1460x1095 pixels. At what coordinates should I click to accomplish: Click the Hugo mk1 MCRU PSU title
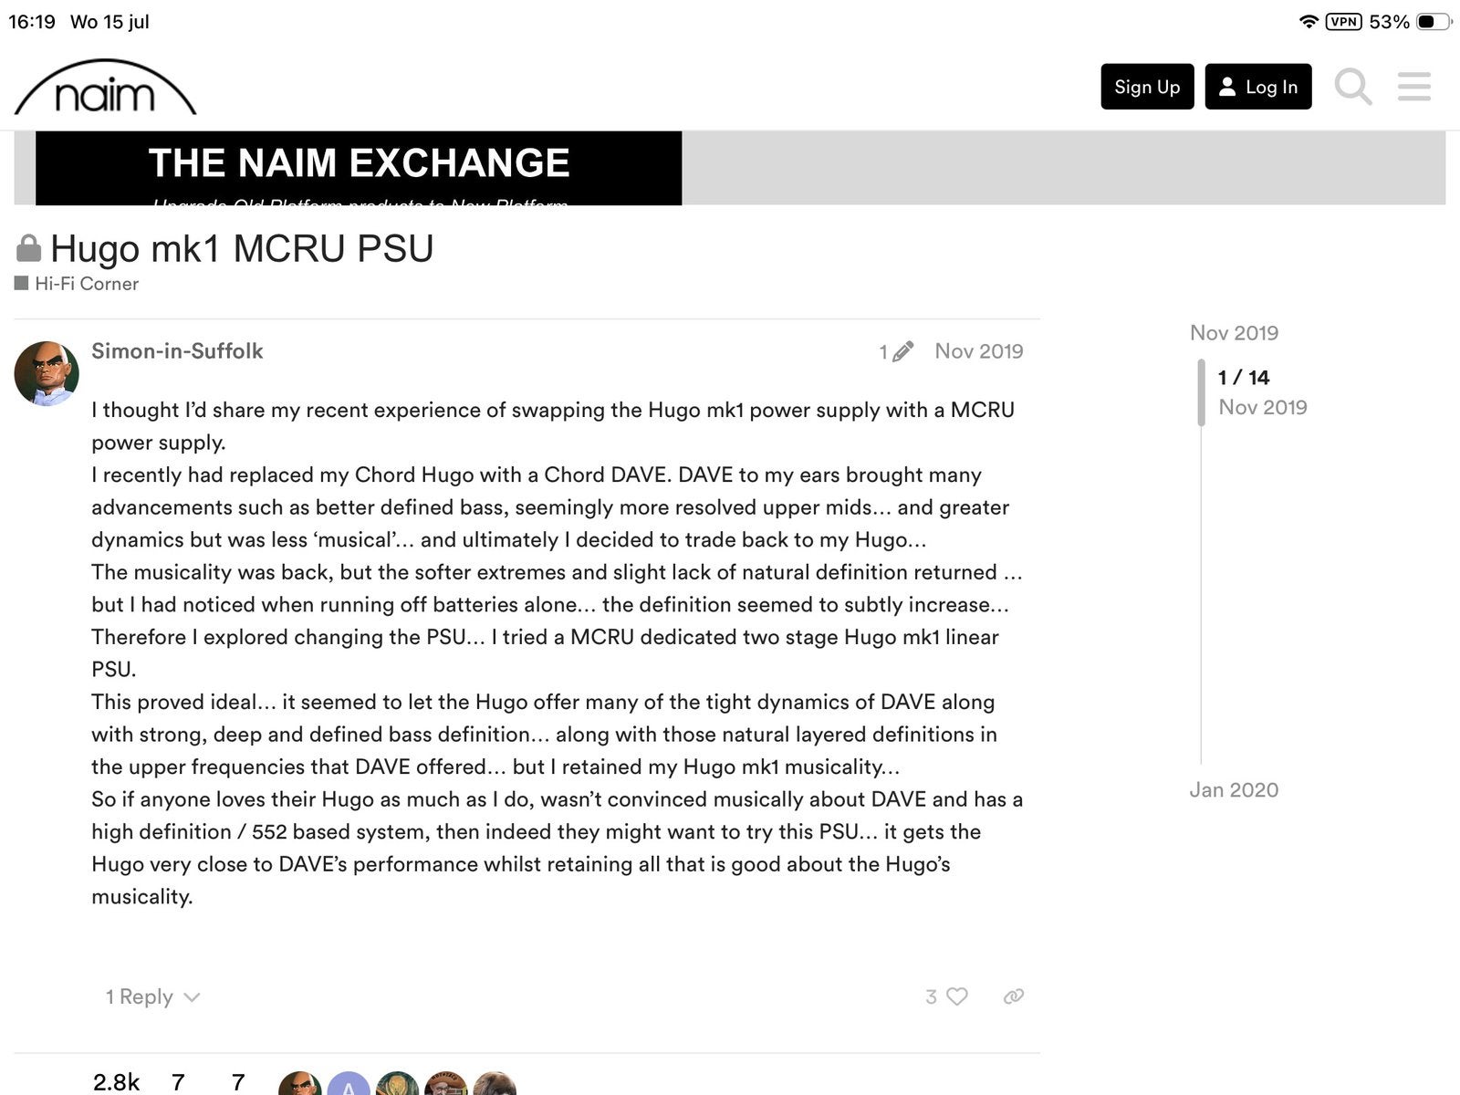(x=242, y=248)
